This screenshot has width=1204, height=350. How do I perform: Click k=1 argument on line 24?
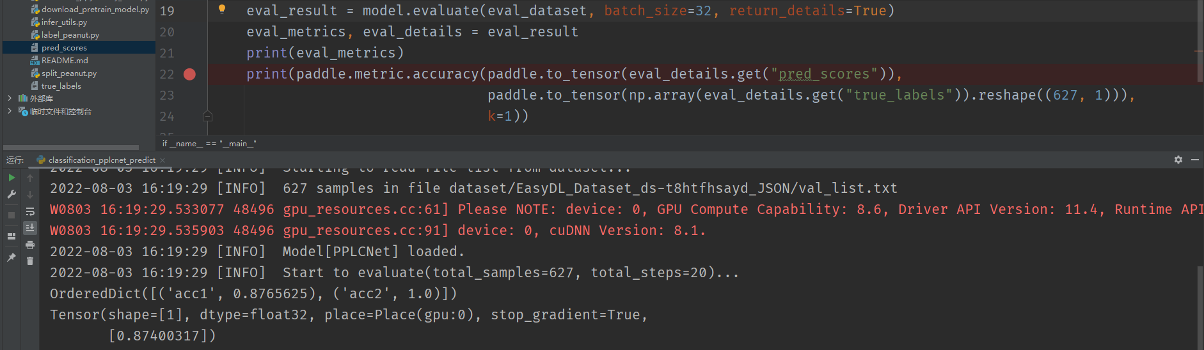click(x=500, y=116)
